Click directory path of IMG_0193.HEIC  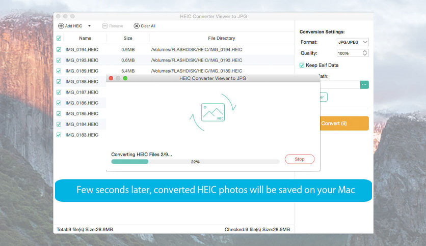tap(197, 60)
